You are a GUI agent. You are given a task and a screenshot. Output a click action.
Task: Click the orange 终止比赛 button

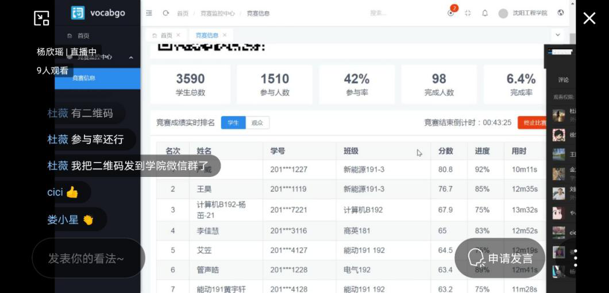click(533, 122)
